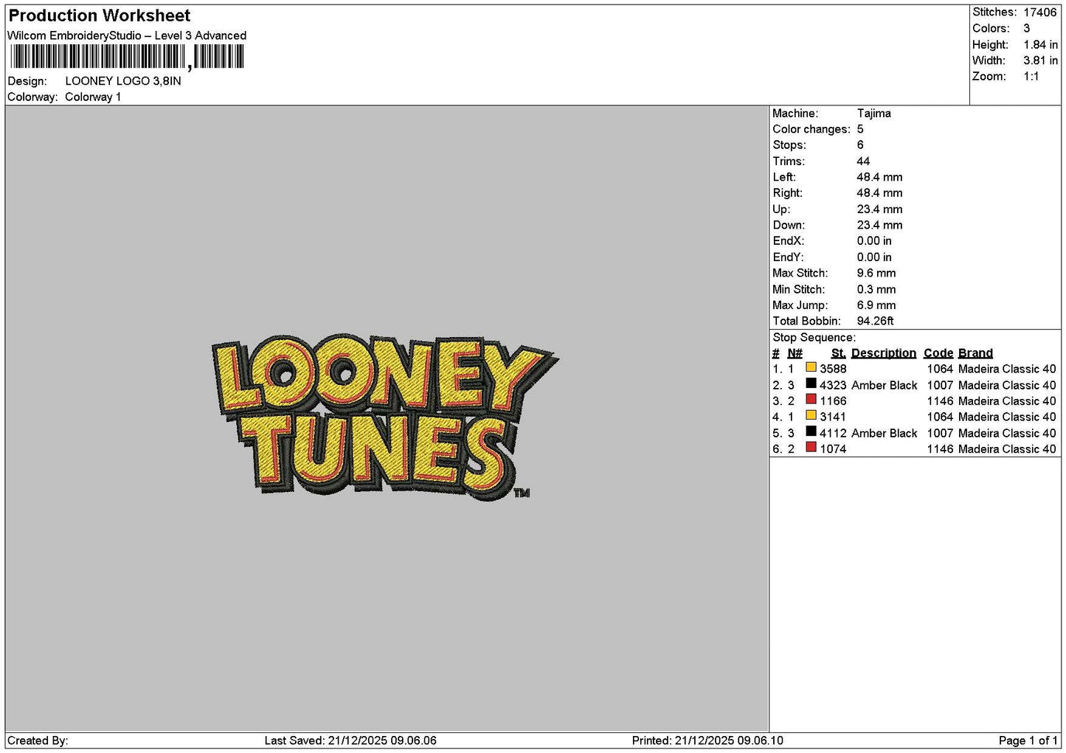Click stitch count 1074 in stop 6

click(x=834, y=449)
